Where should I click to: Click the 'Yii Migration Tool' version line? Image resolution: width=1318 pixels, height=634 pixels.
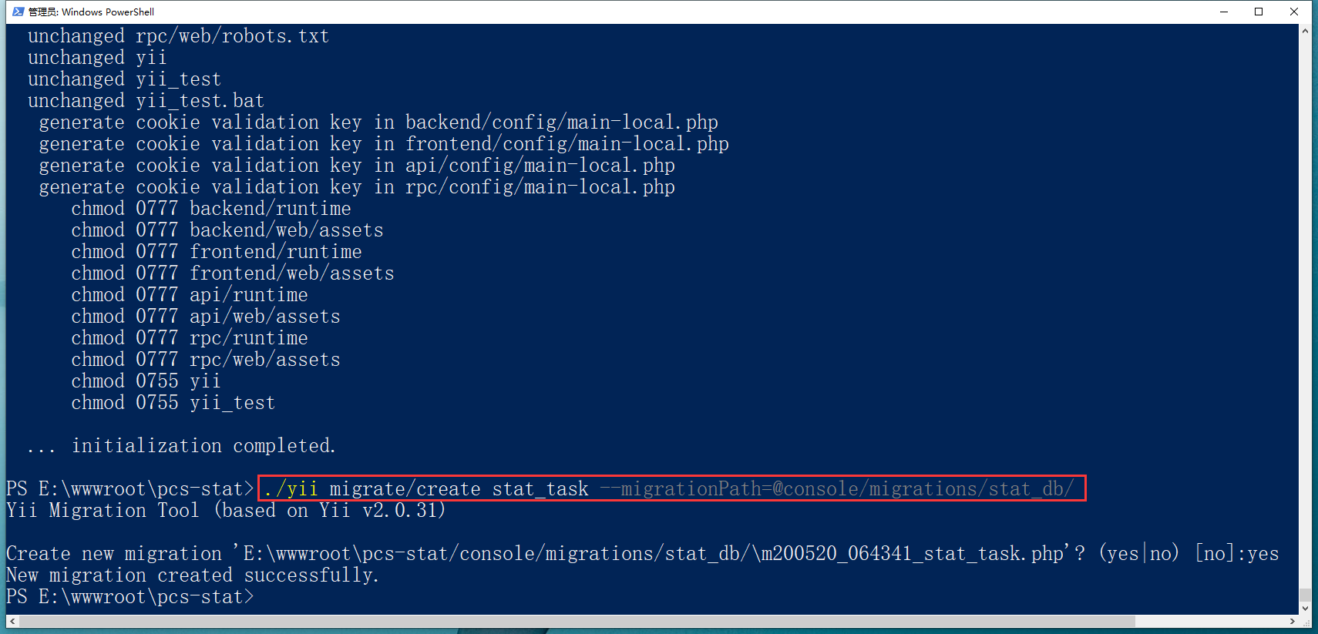pos(225,511)
